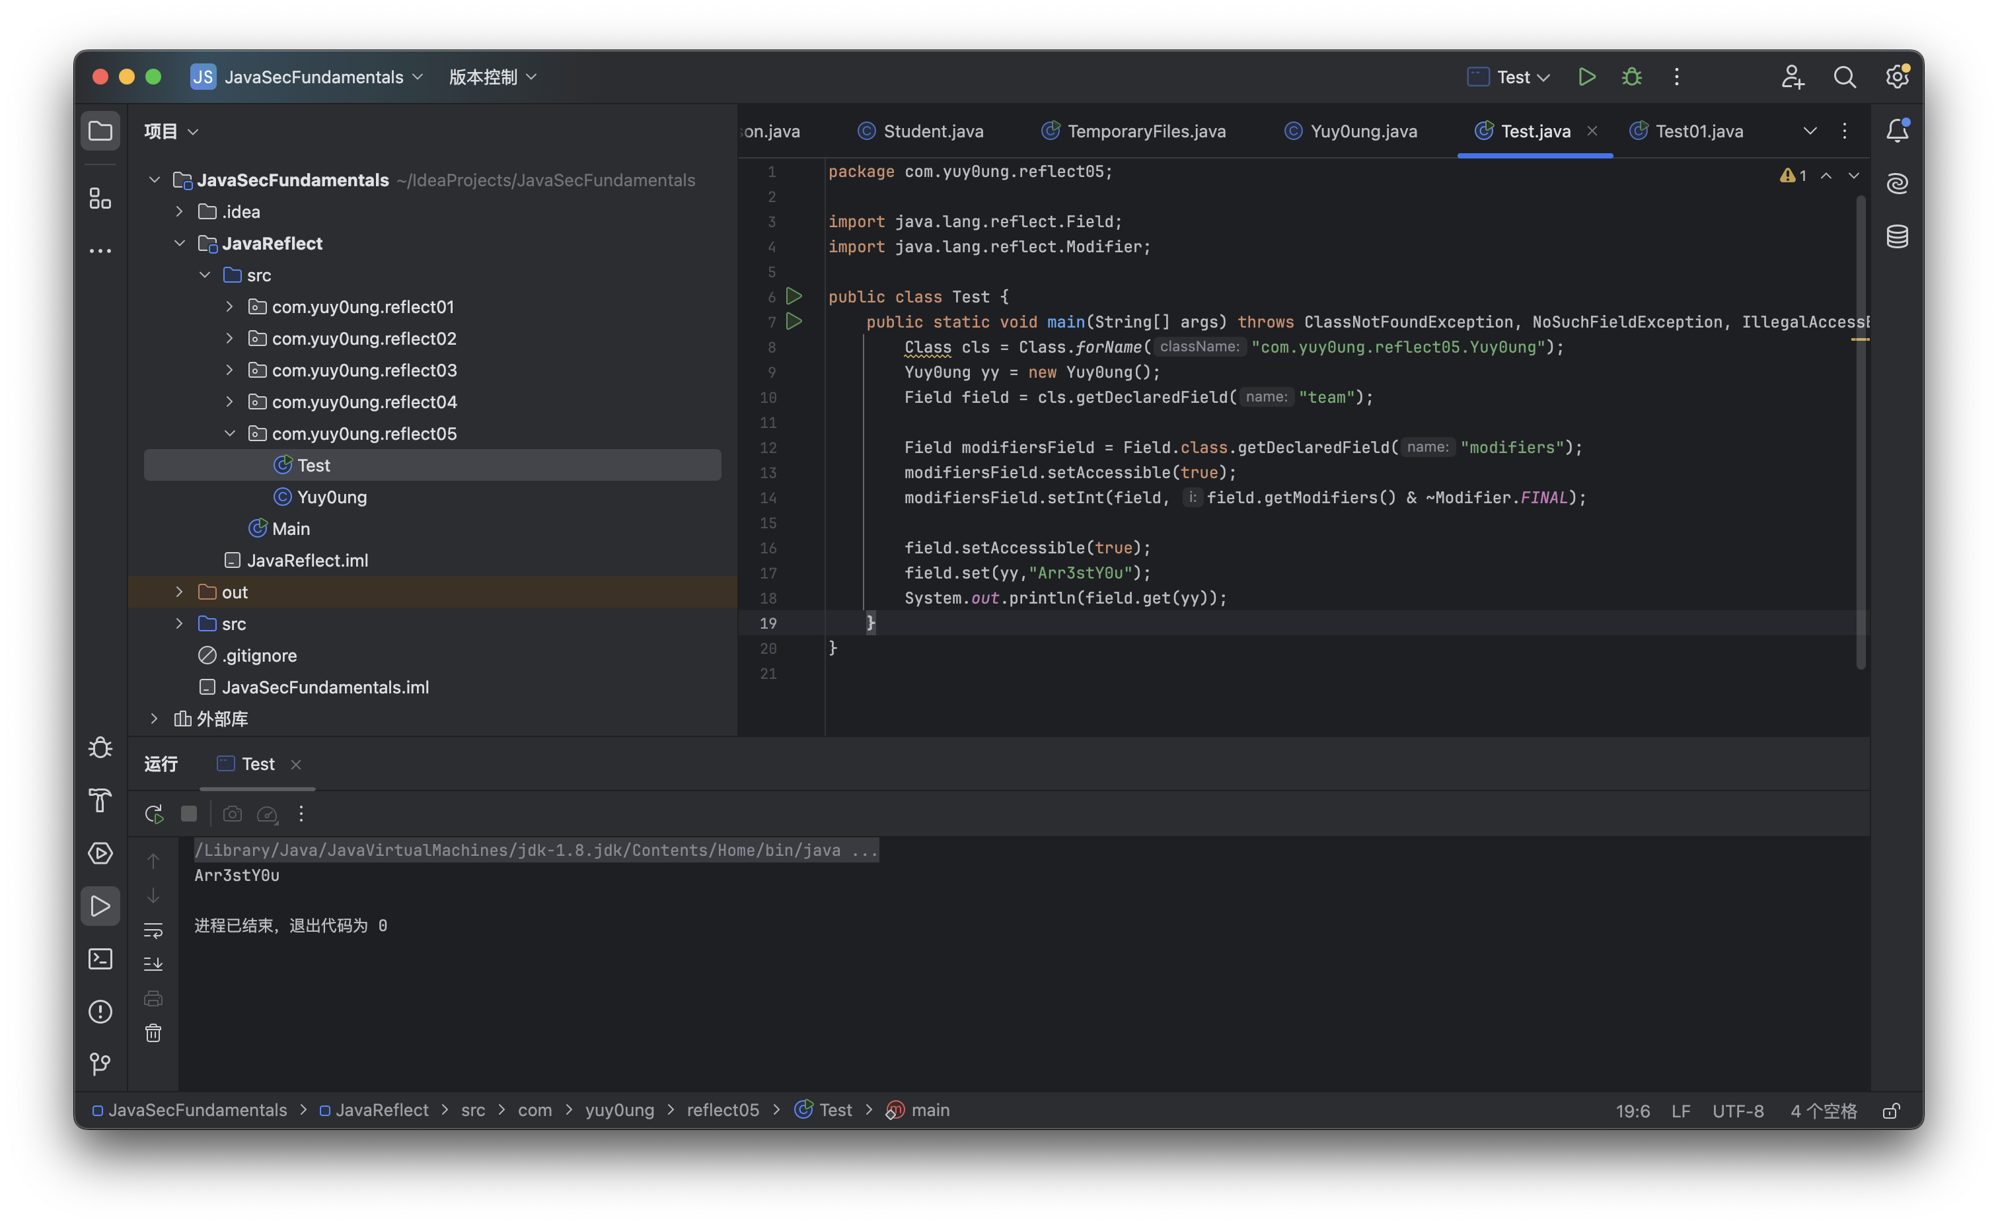Click UTF-8 encoding in the status bar
The height and width of the screenshot is (1227, 1998).
coord(1738,1111)
